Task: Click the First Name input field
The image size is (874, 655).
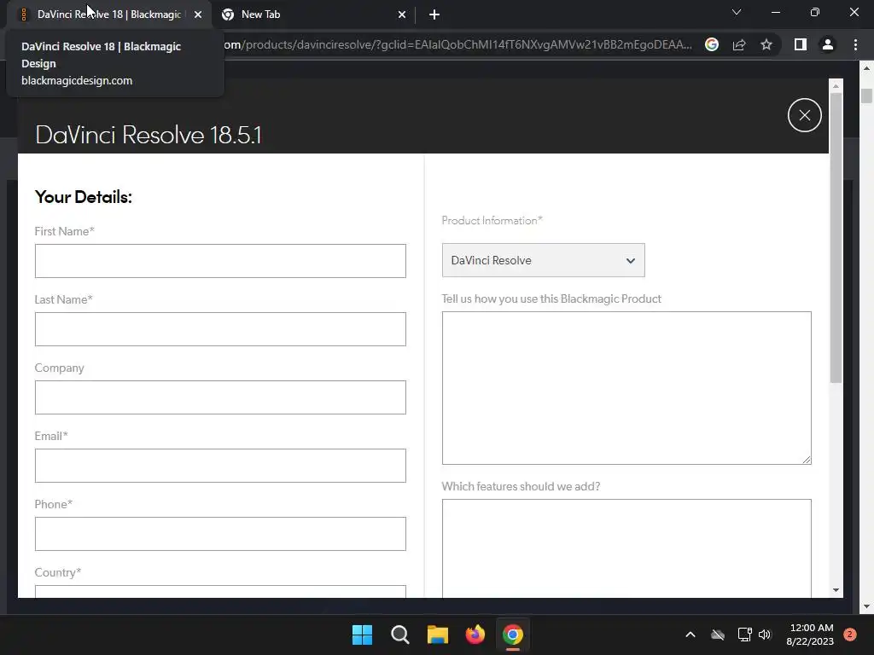Action: coord(220,261)
